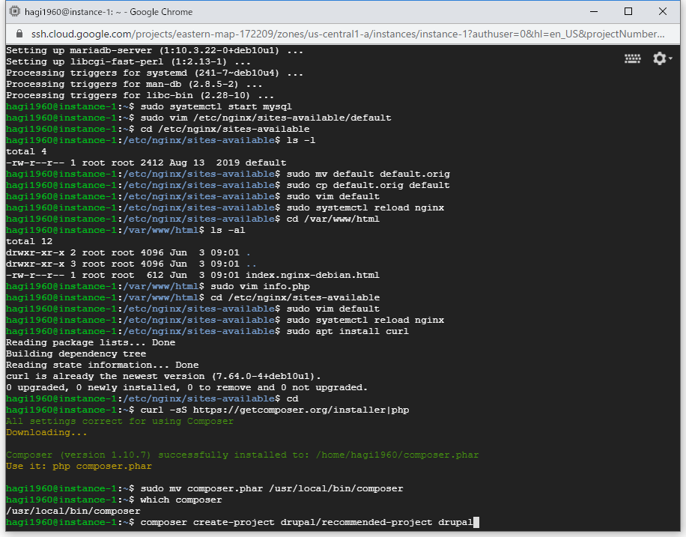Click 'sudo cp default.orig default' command
Viewport: 686px width, 537px height.
(x=368, y=185)
